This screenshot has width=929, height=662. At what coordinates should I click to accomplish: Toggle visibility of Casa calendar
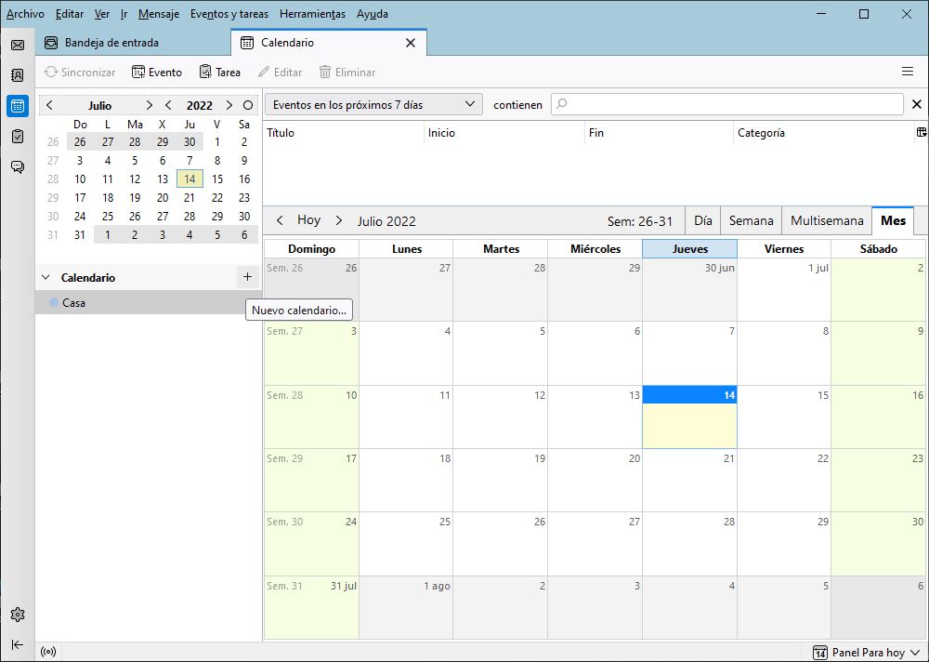pos(54,303)
